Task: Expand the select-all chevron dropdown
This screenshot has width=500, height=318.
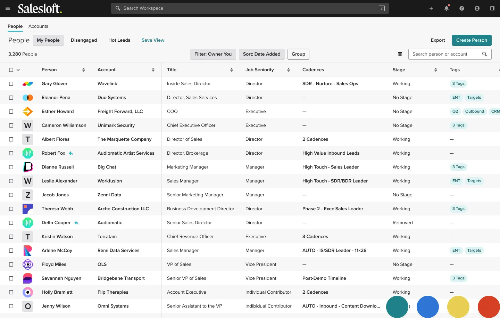Action: pyautogui.click(x=18, y=70)
